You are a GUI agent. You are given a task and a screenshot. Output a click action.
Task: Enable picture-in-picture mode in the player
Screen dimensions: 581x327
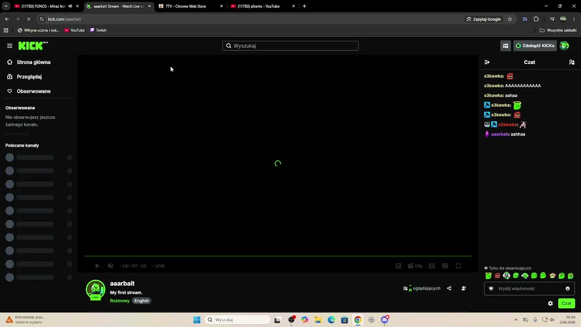click(399, 266)
